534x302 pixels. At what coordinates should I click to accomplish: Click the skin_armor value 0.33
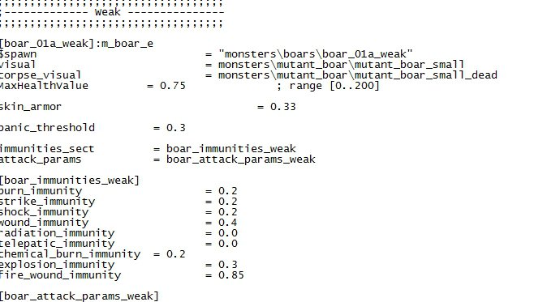pos(283,107)
